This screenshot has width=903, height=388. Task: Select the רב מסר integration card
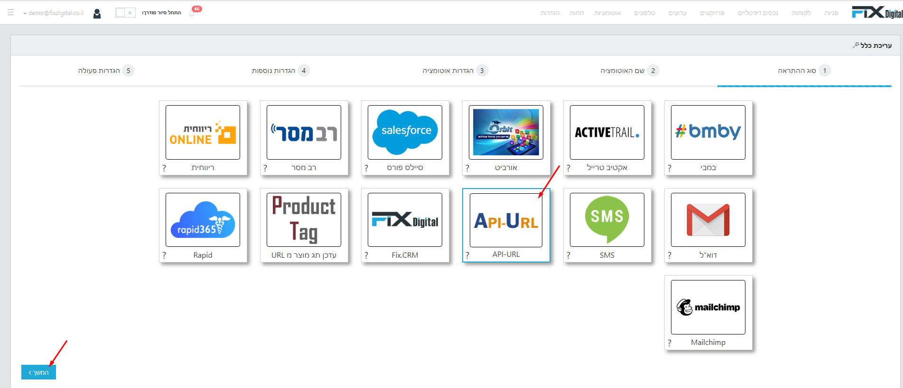click(304, 138)
